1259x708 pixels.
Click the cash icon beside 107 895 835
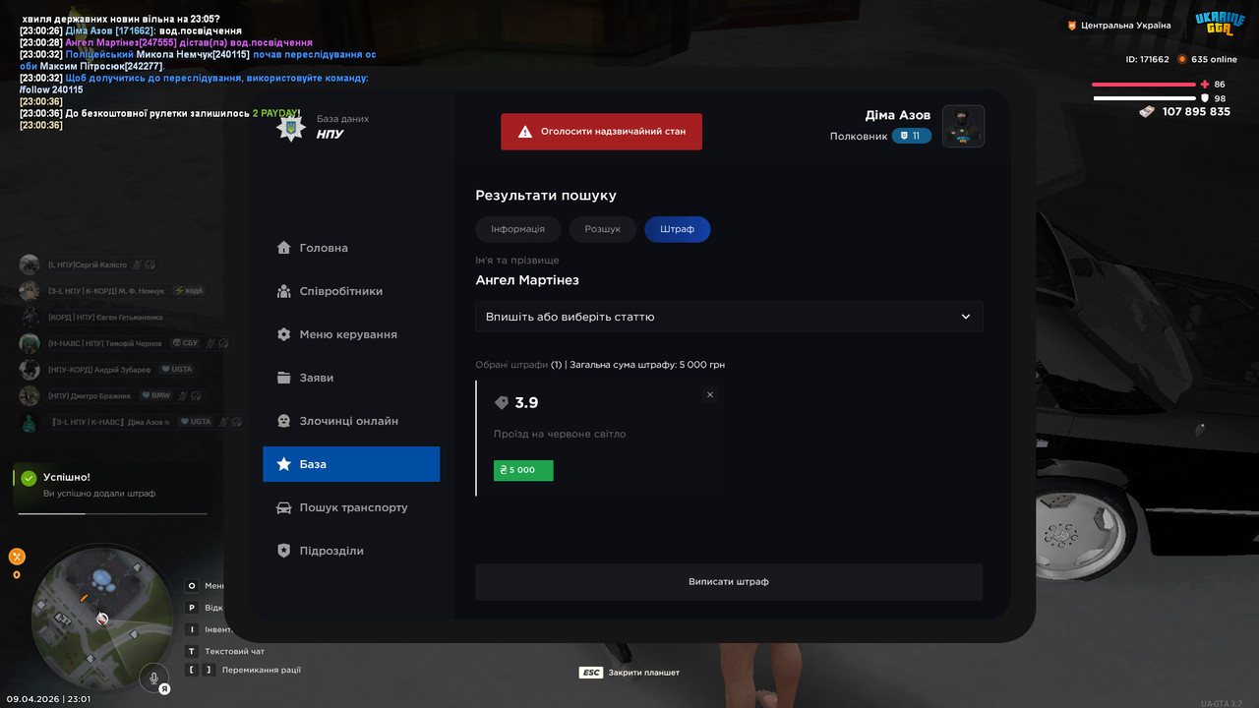point(1146,112)
